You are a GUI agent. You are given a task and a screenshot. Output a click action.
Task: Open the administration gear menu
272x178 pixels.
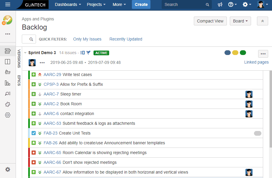(247, 4)
